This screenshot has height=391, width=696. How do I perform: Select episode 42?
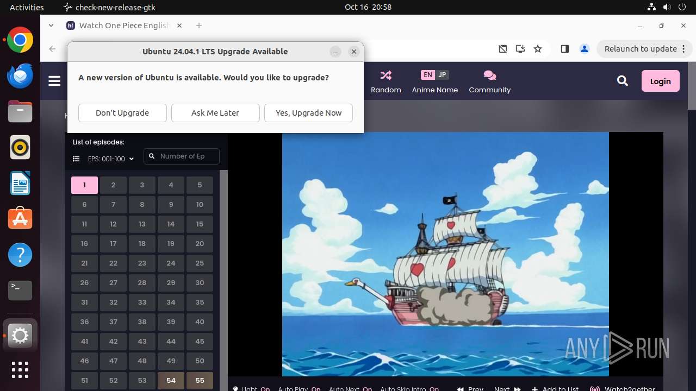(113, 342)
